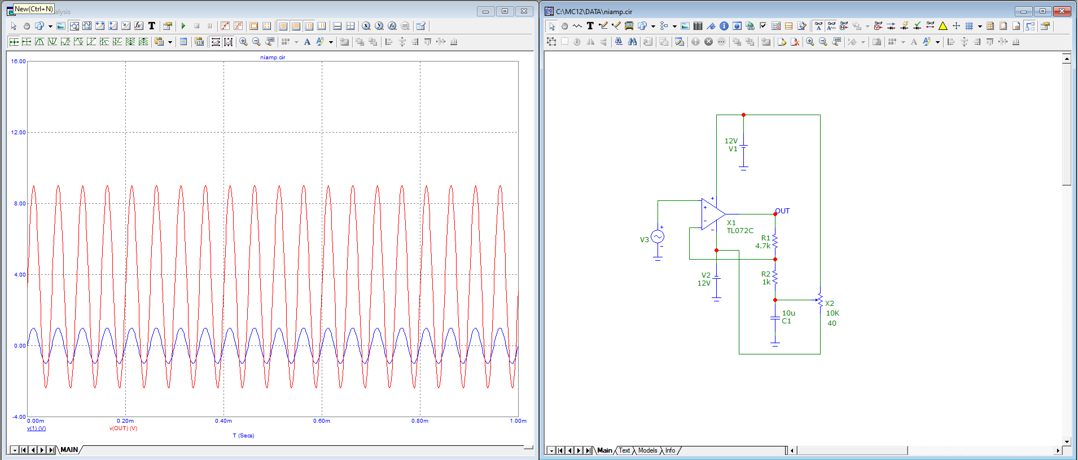
Task: Click the Zoom Out magnifier in schematic toolbar
Action: click(823, 42)
